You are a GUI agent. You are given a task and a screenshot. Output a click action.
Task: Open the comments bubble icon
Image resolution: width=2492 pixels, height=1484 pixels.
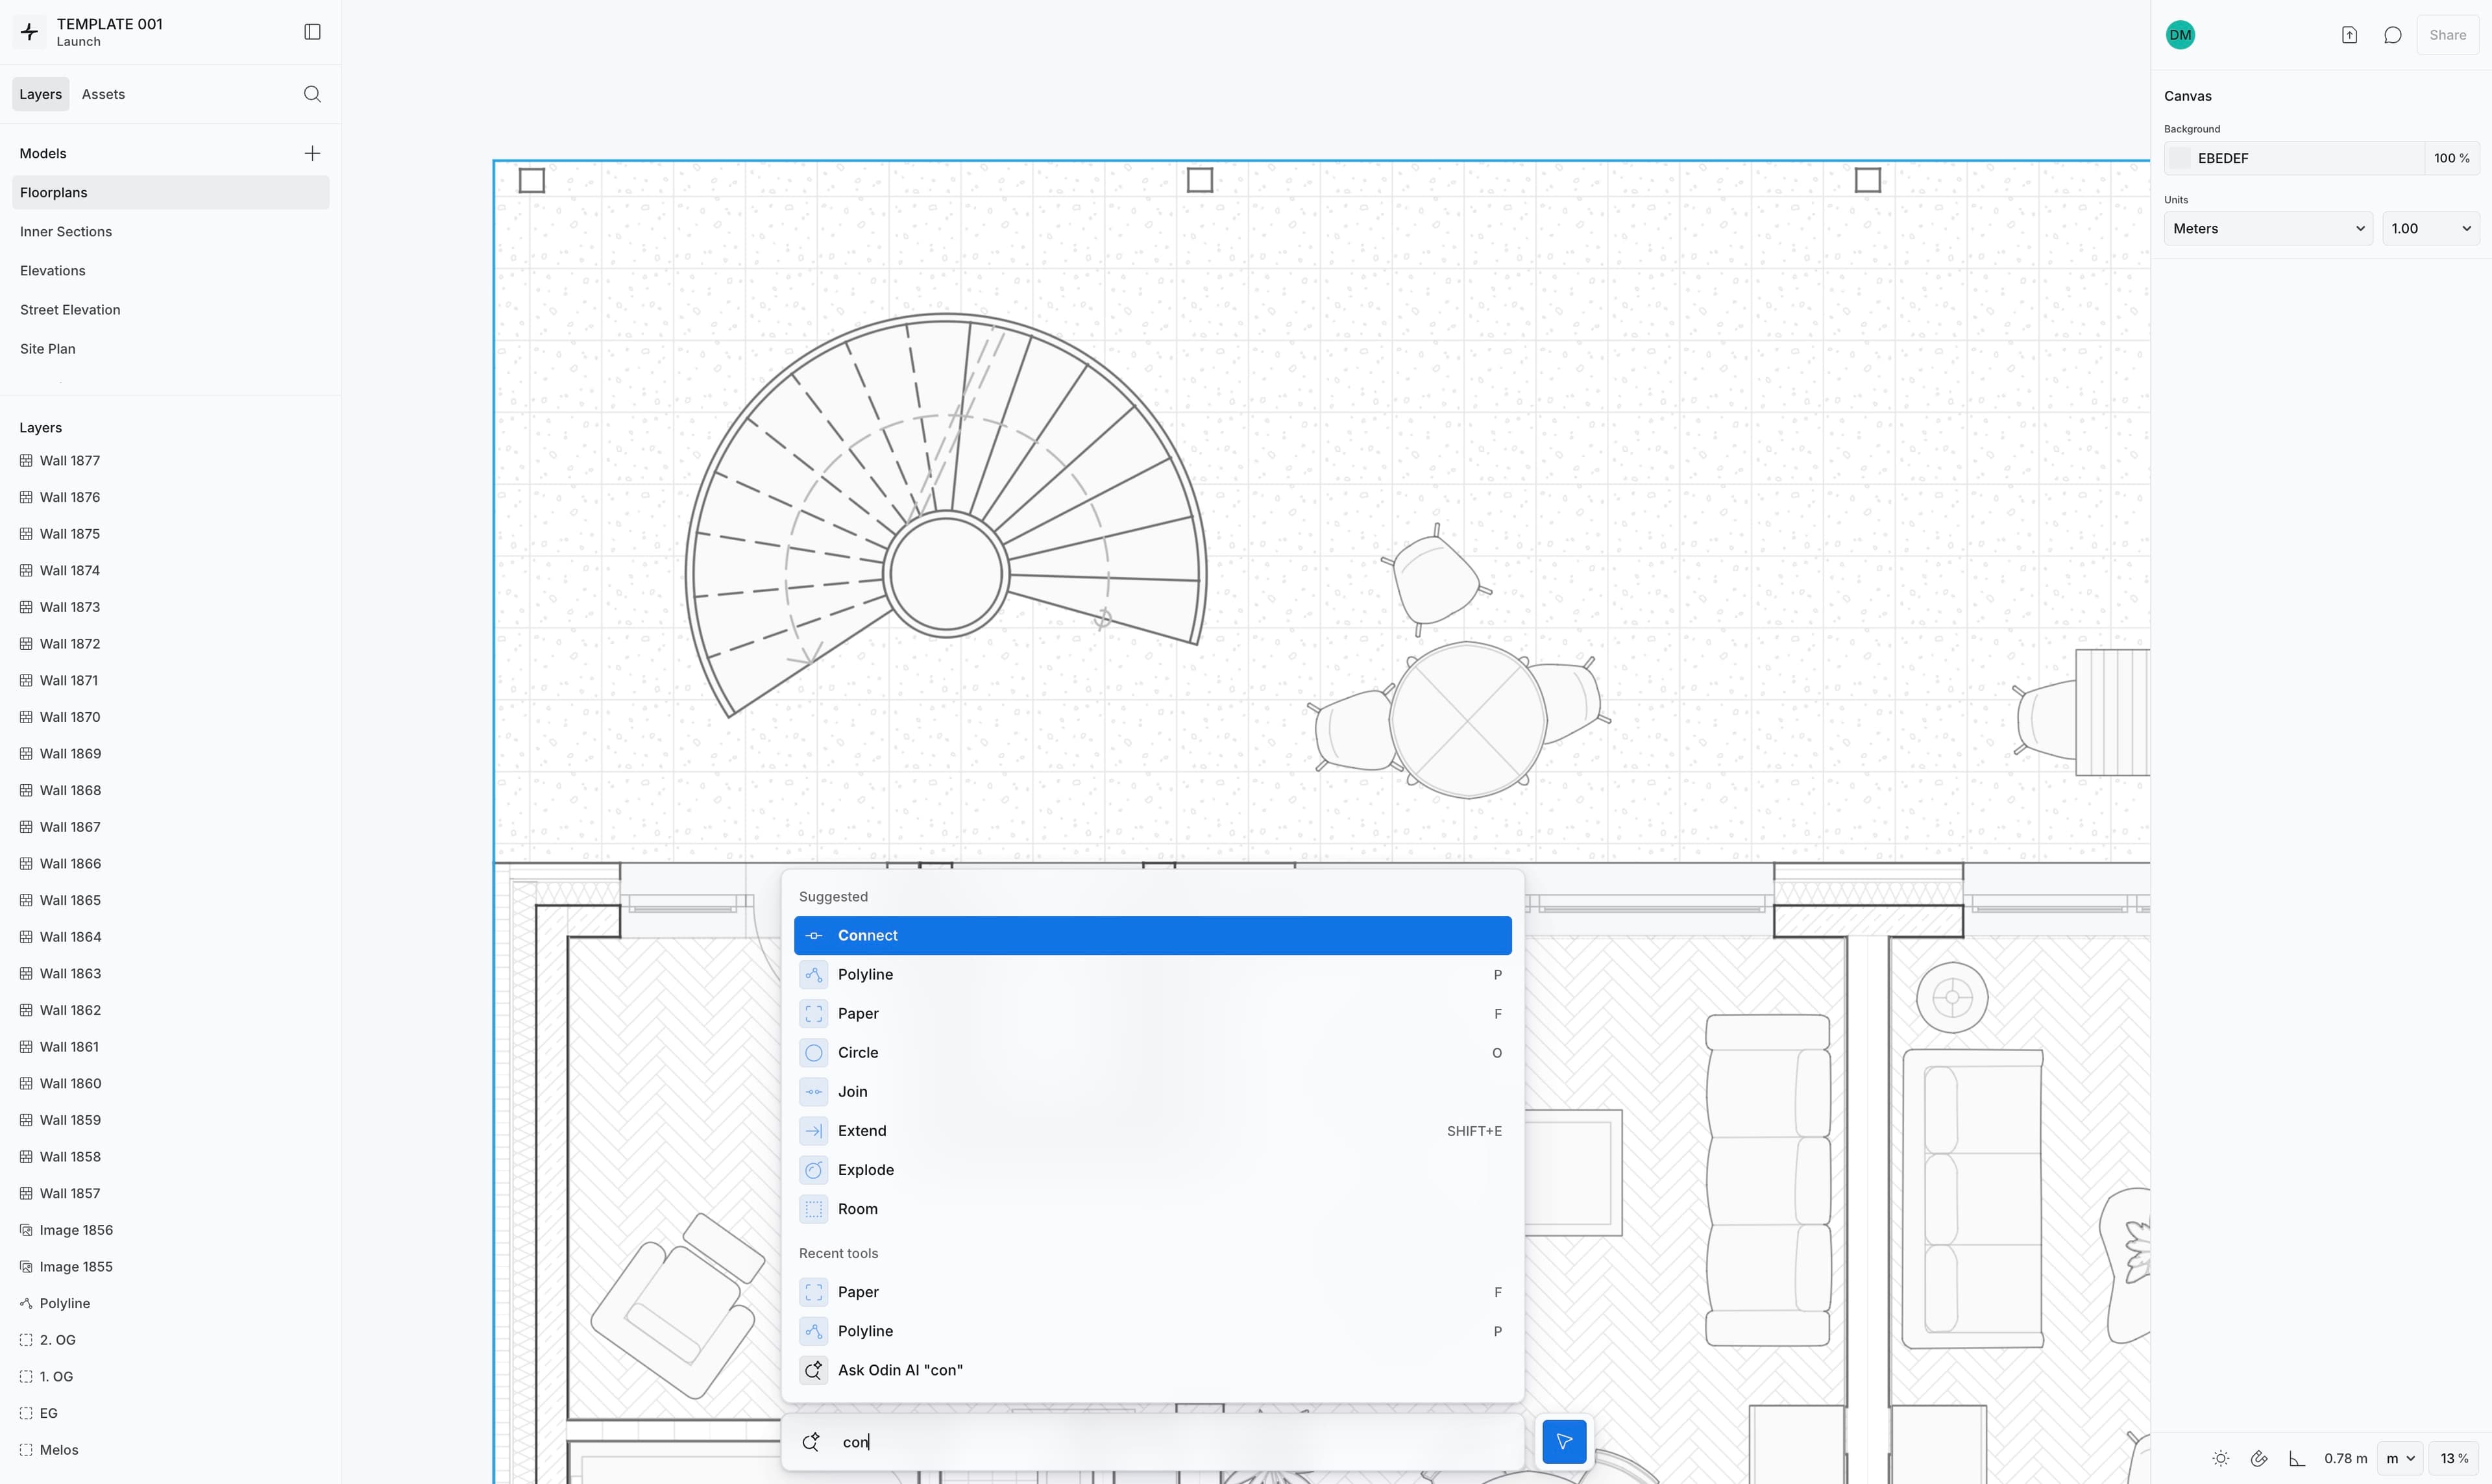[x=2393, y=35]
